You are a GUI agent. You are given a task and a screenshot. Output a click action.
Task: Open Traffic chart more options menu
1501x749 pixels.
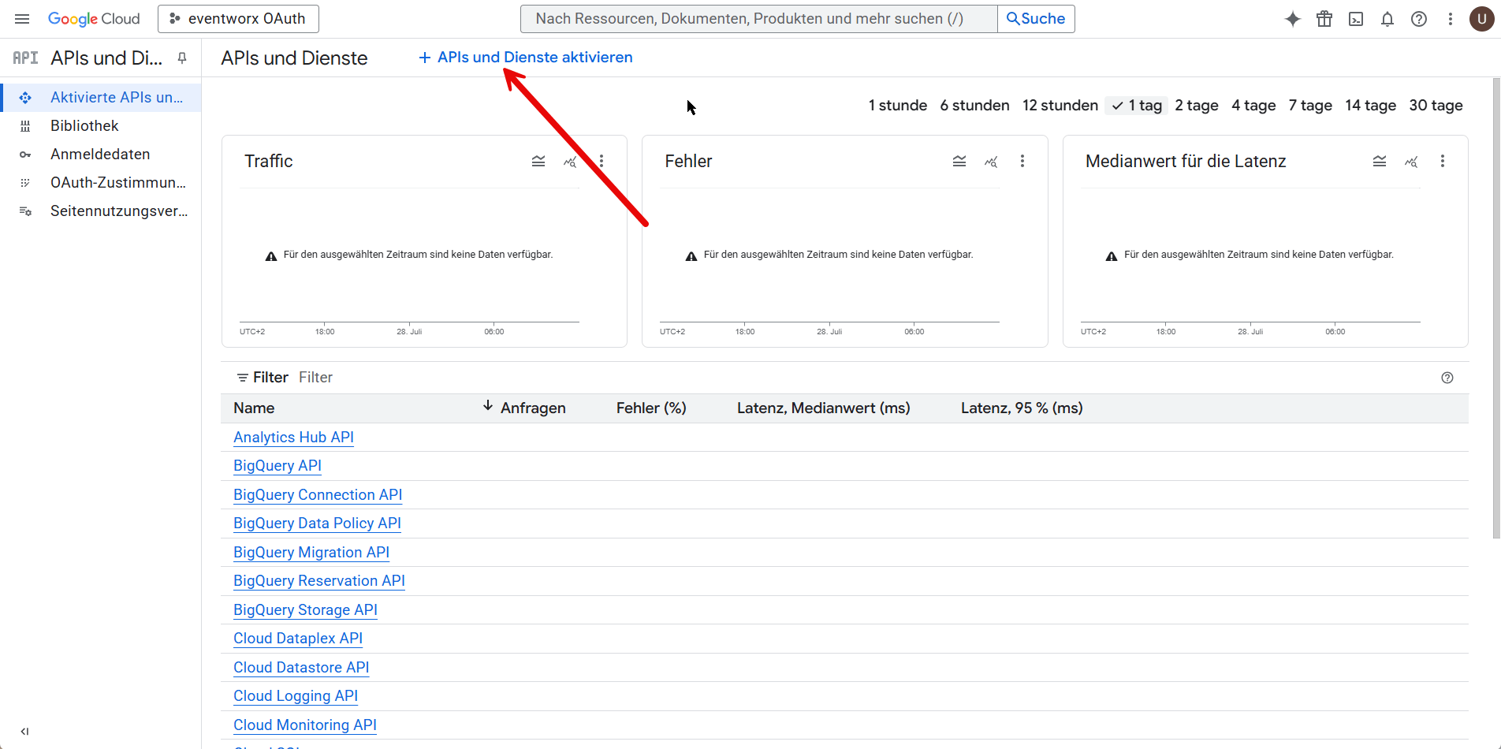click(602, 161)
